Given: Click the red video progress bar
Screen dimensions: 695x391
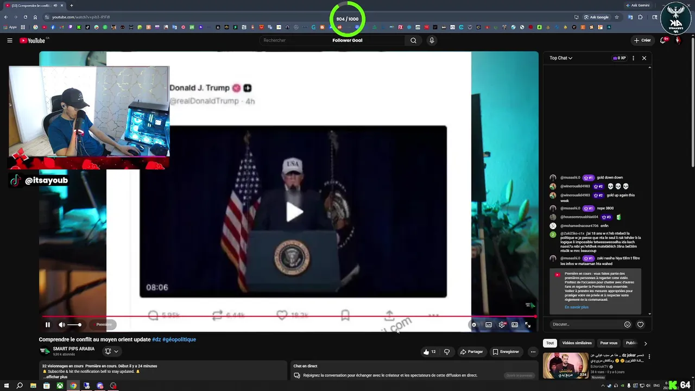Looking at the screenshot, I should click(288, 316).
